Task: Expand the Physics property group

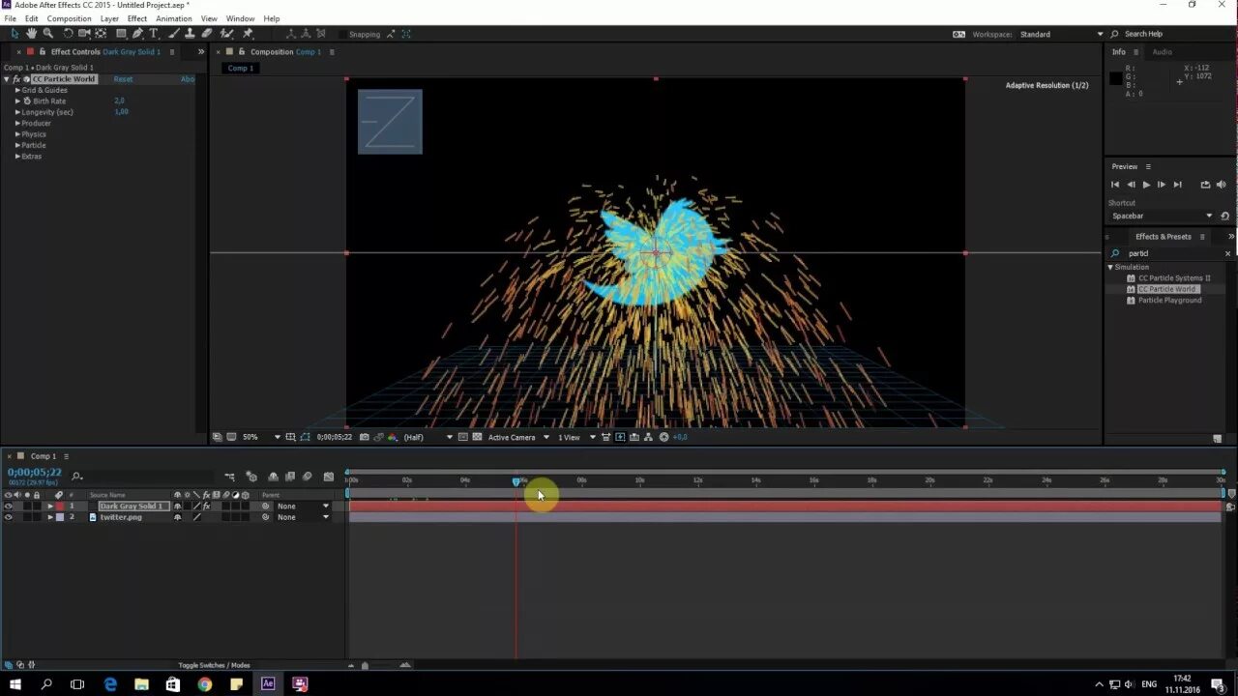Action: tap(17, 134)
